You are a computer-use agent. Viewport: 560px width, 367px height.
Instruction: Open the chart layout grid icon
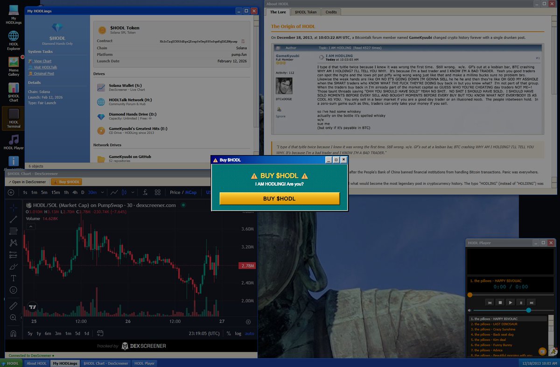158,192
